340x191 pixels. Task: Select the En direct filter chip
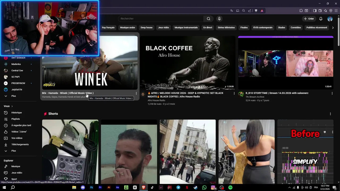(x=208, y=28)
